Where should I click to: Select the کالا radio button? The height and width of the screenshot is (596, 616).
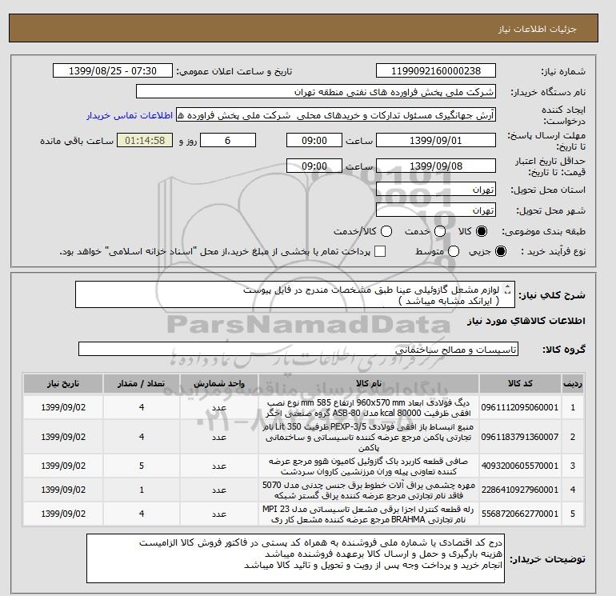pos(482,231)
